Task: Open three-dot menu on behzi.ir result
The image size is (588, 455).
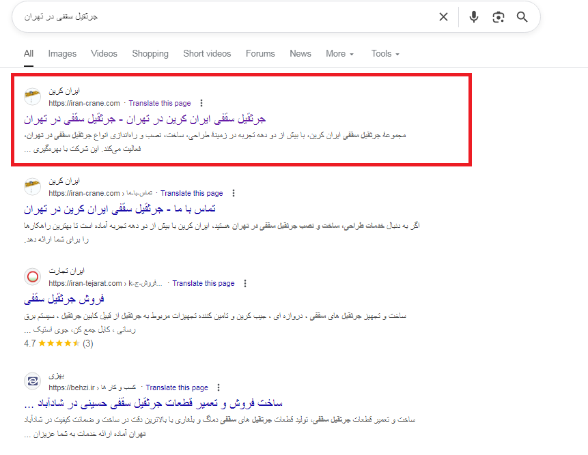Action: click(x=218, y=387)
